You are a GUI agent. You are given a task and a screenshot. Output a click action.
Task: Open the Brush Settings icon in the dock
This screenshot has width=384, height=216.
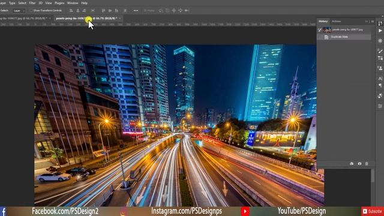380,51
